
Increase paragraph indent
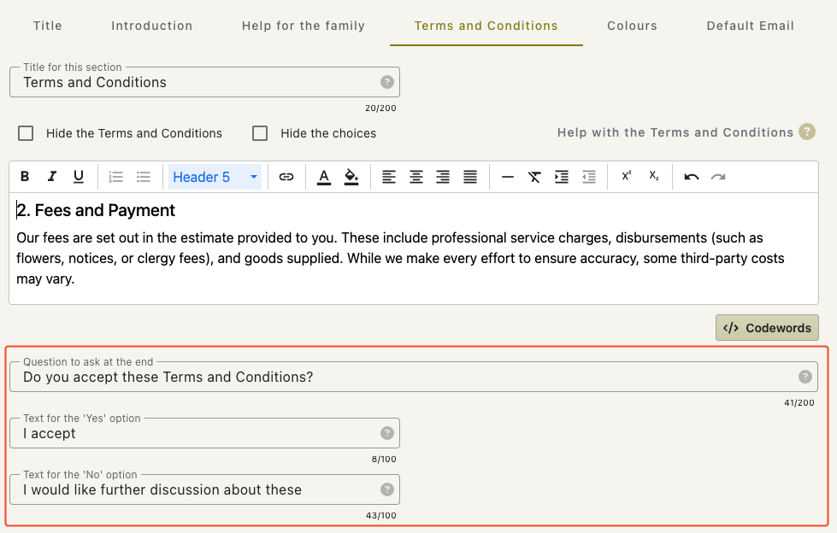point(562,177)
